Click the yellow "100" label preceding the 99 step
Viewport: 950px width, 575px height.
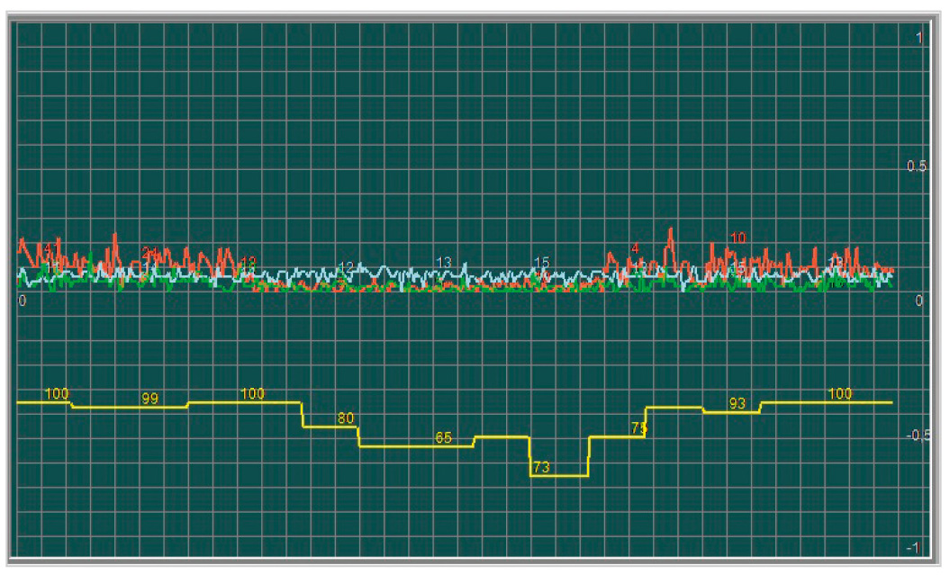click(x=57, y=393)
